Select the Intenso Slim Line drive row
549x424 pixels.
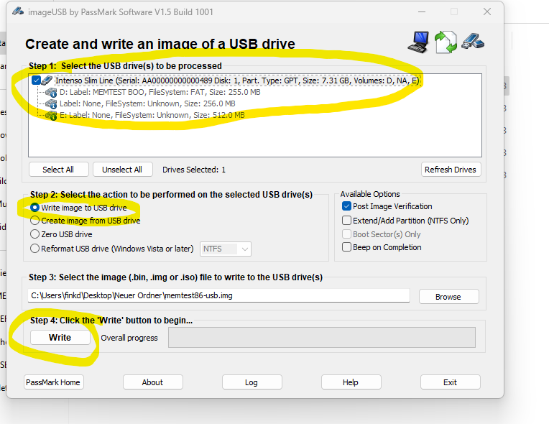click(237, 80)
